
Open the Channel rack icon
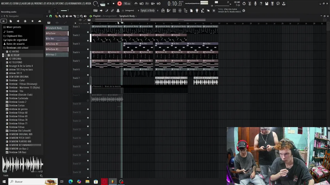click(174, 11)
